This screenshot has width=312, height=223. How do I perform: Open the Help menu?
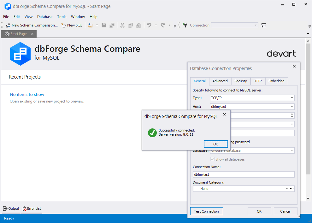click(93, 17)
